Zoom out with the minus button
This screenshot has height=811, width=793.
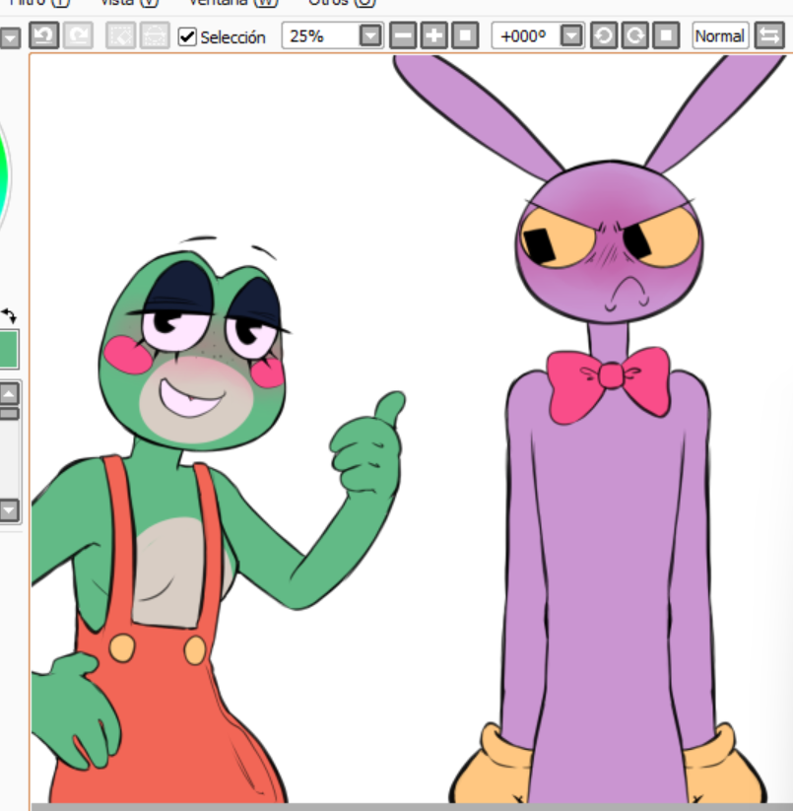[403, 35]
